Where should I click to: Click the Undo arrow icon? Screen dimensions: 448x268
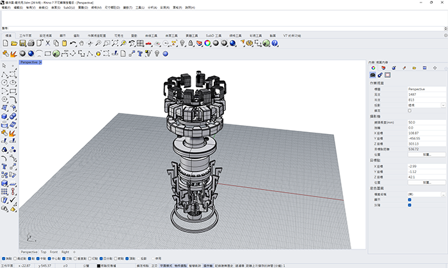[73, 43]
